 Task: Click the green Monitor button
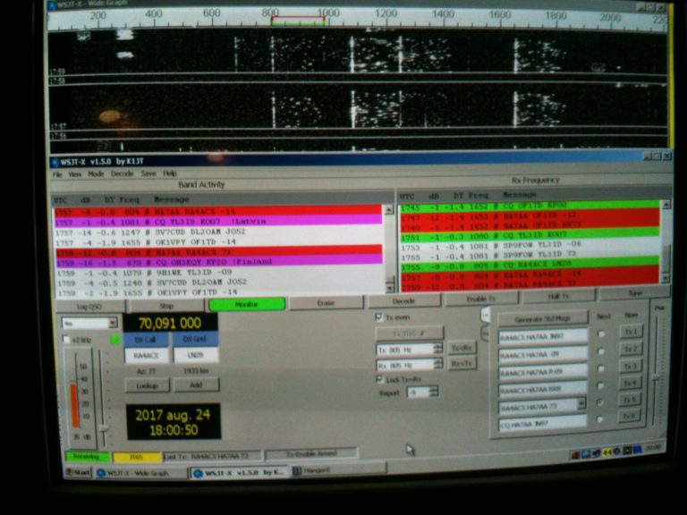point(246,304)
